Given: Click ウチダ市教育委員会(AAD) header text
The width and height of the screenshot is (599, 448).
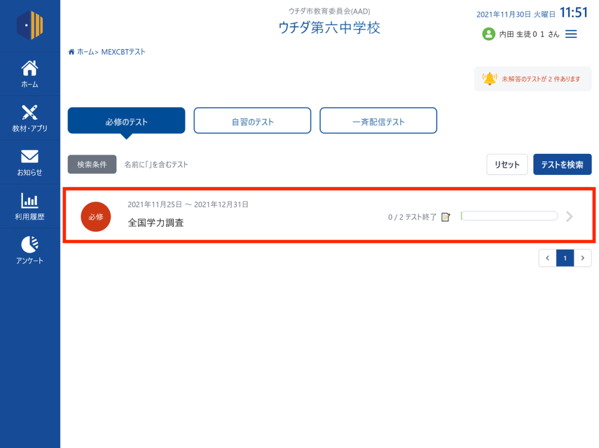Looking at the screenshot, I should click(329, 11).
